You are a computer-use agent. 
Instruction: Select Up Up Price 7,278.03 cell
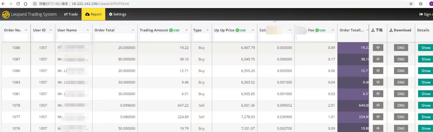coord(234,117)
